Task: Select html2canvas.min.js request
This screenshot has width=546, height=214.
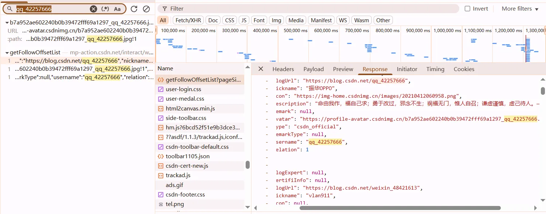Action: [200, 108]
